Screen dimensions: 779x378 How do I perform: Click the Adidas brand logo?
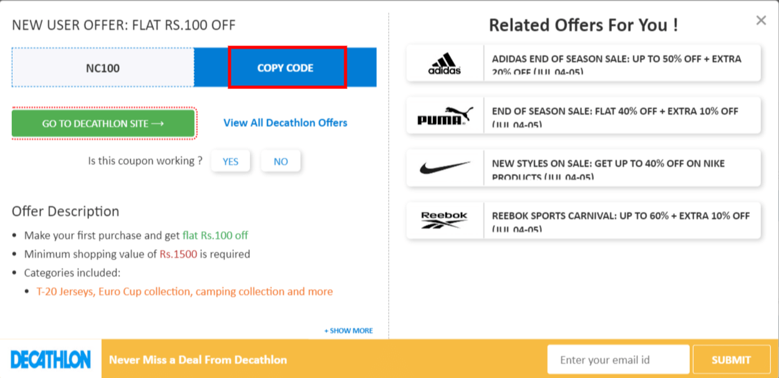[x=445, y=62]
